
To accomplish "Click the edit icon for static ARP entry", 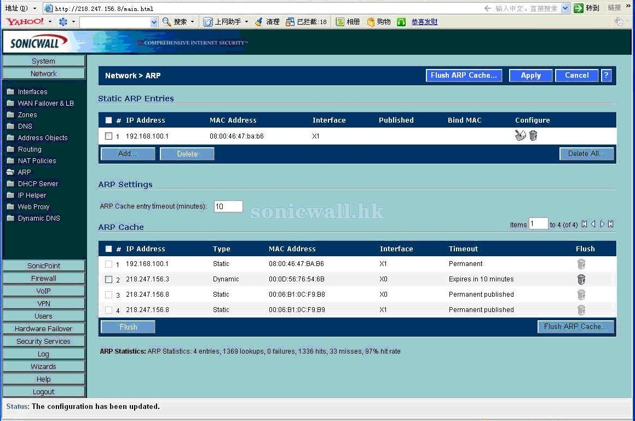I will [520, 136].
